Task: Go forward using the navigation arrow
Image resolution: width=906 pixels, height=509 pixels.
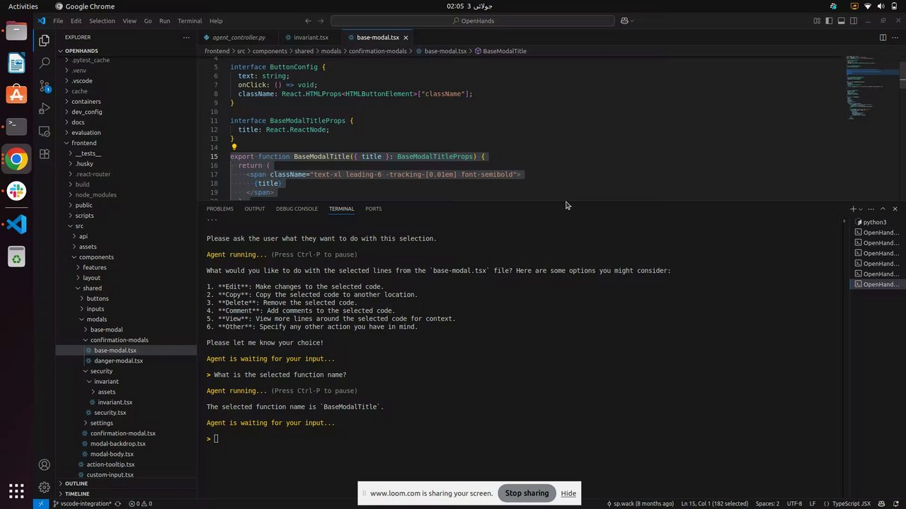Action: click(x=321, y=21)
